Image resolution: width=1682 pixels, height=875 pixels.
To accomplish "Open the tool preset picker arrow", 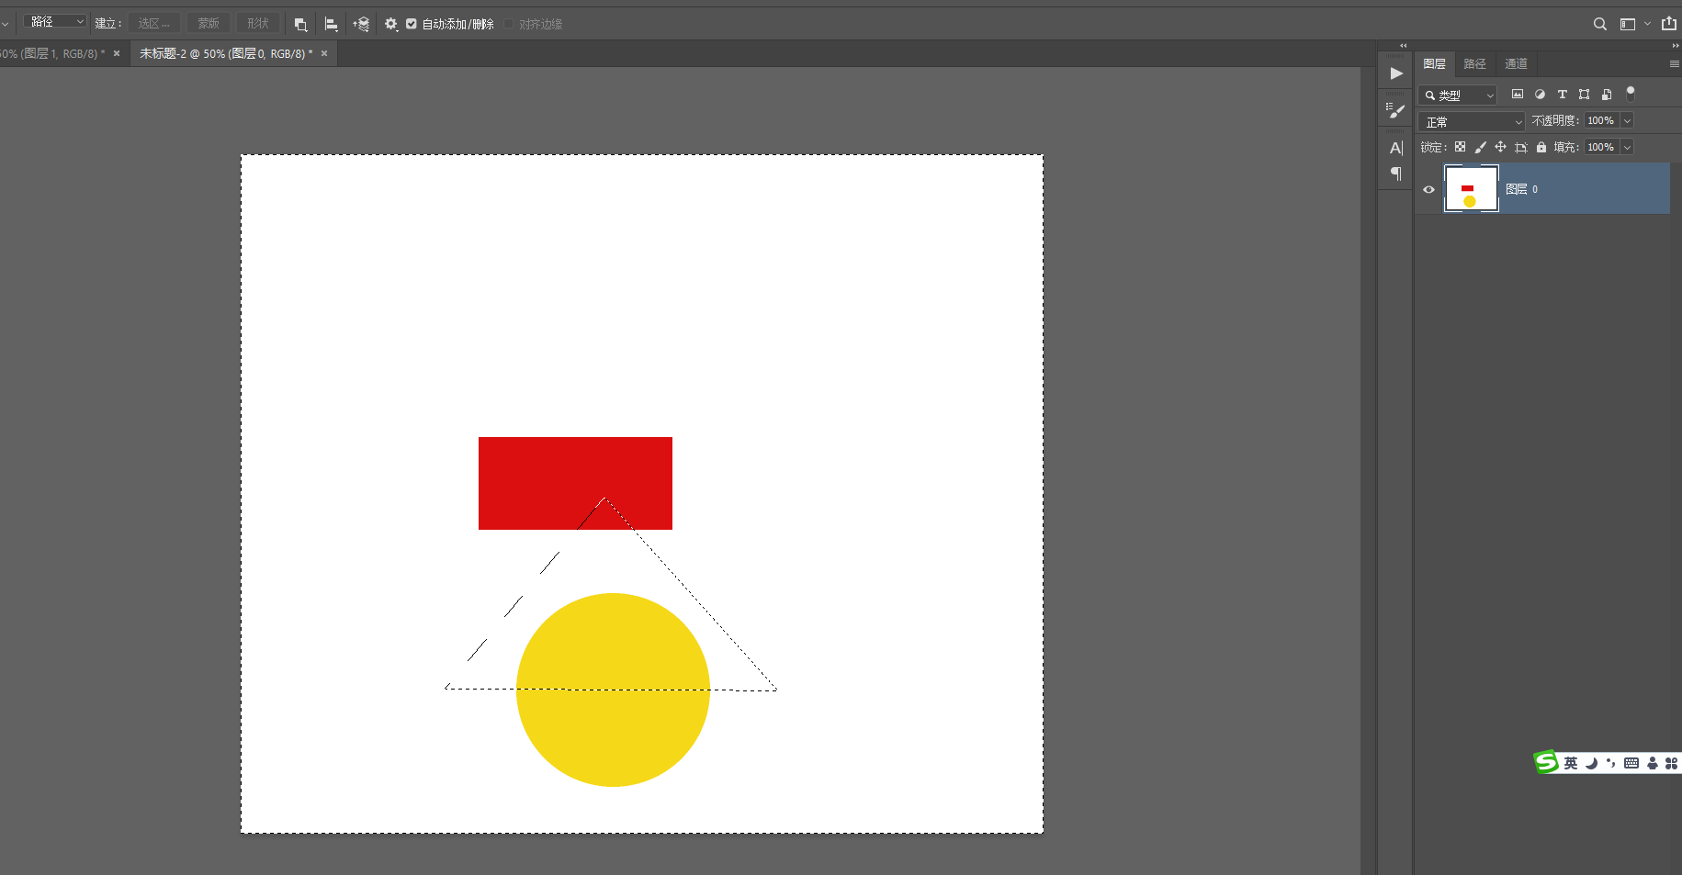I will click(5, 24).
